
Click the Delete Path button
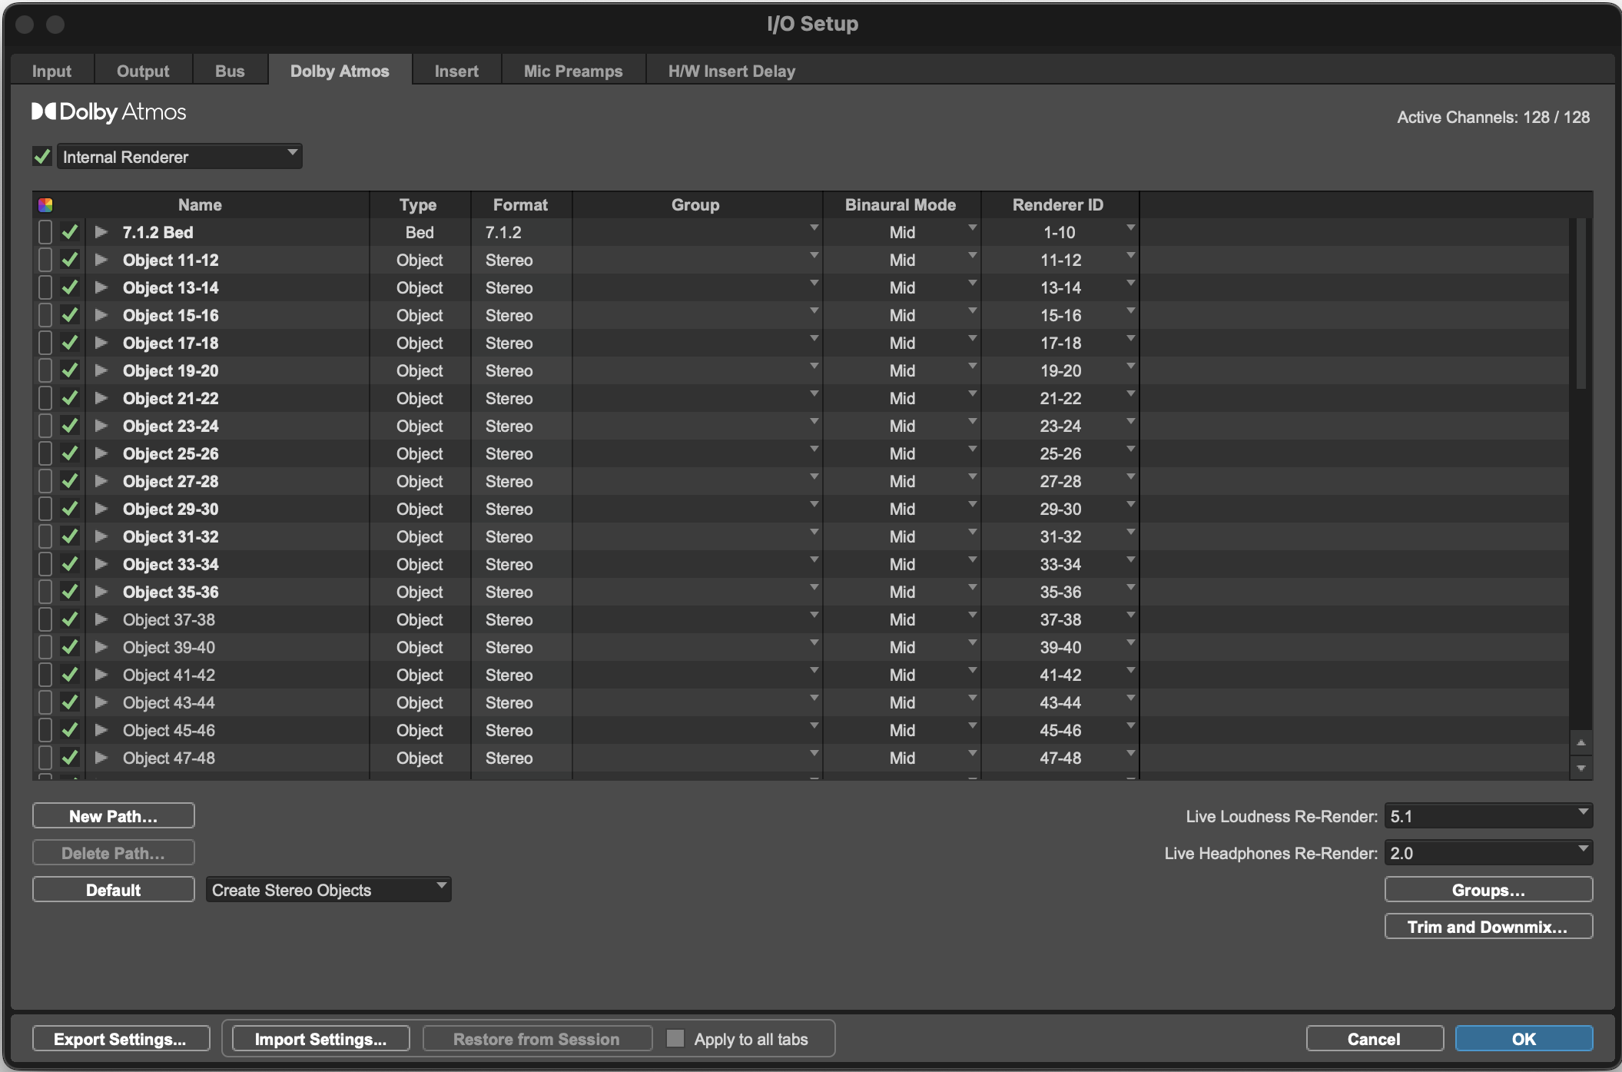(113, 853)
